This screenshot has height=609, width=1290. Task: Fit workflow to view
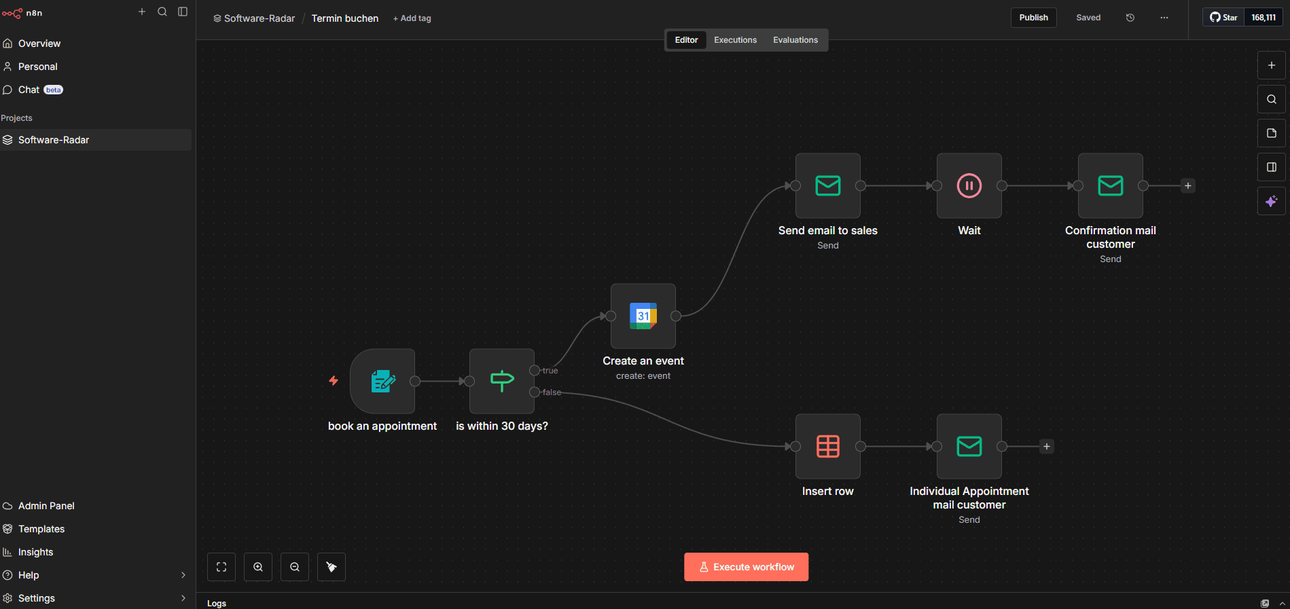coord(221,567)
